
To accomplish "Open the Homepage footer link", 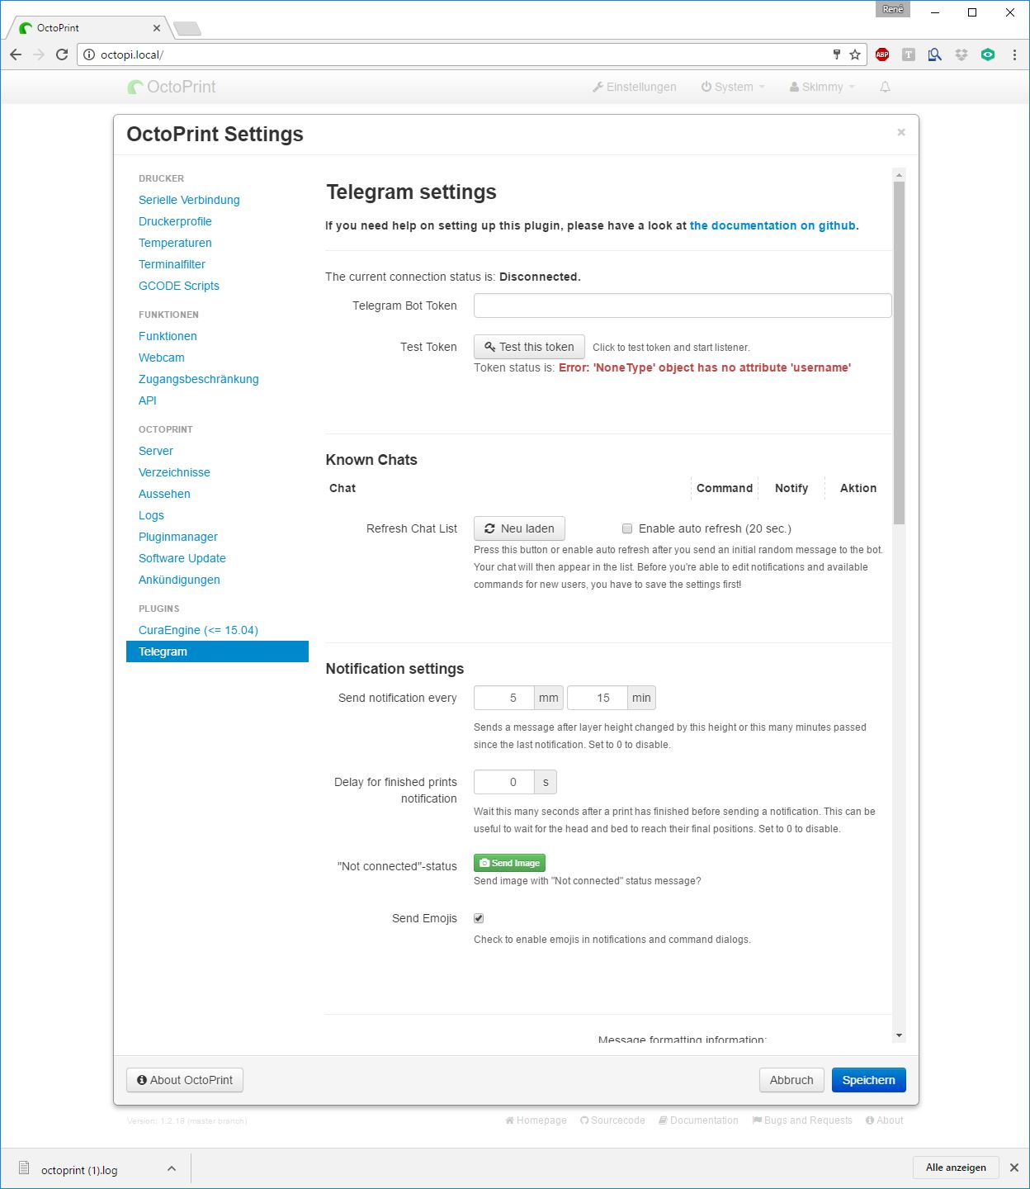I will pos(536,1120).
